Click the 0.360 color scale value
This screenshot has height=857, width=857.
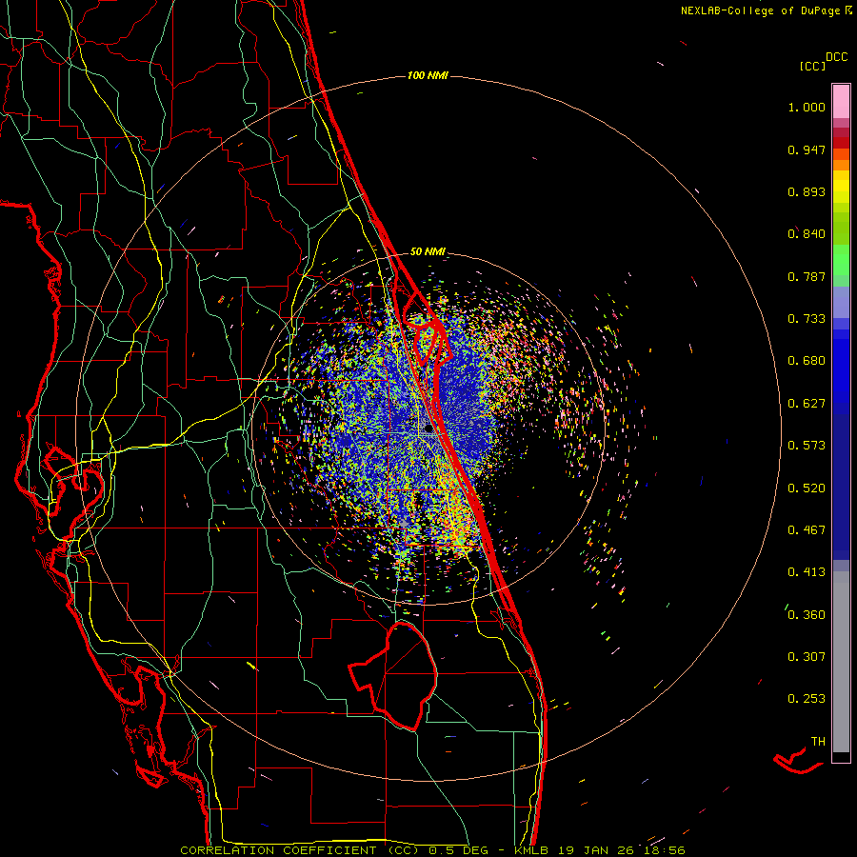(807, 615)
